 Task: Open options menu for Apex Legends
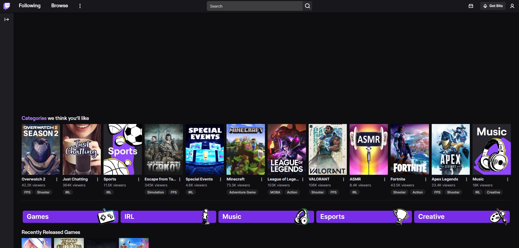[467, 179]
